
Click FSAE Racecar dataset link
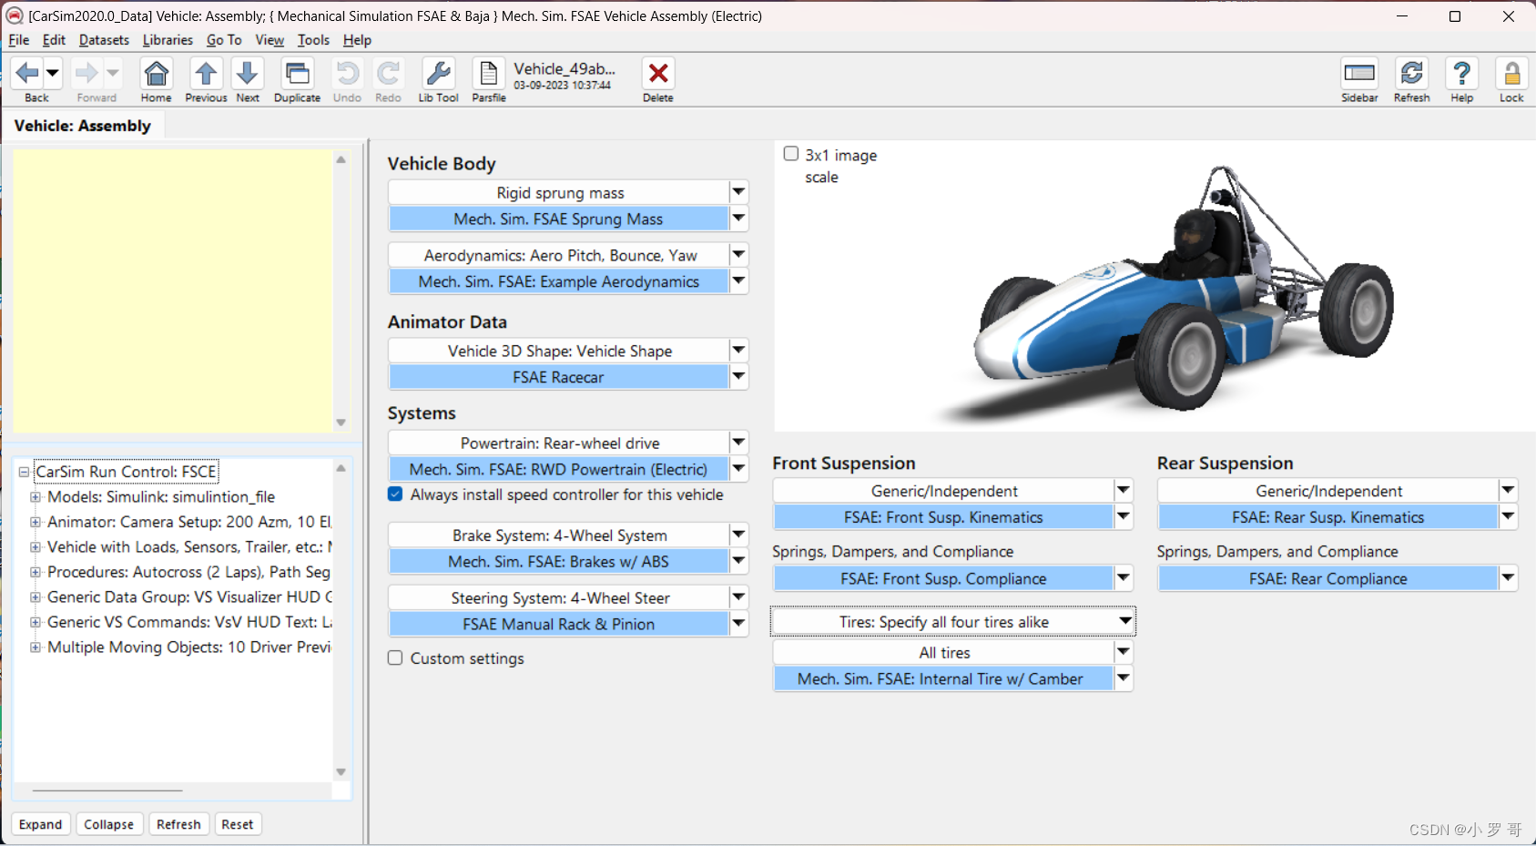tap(558, 377)
